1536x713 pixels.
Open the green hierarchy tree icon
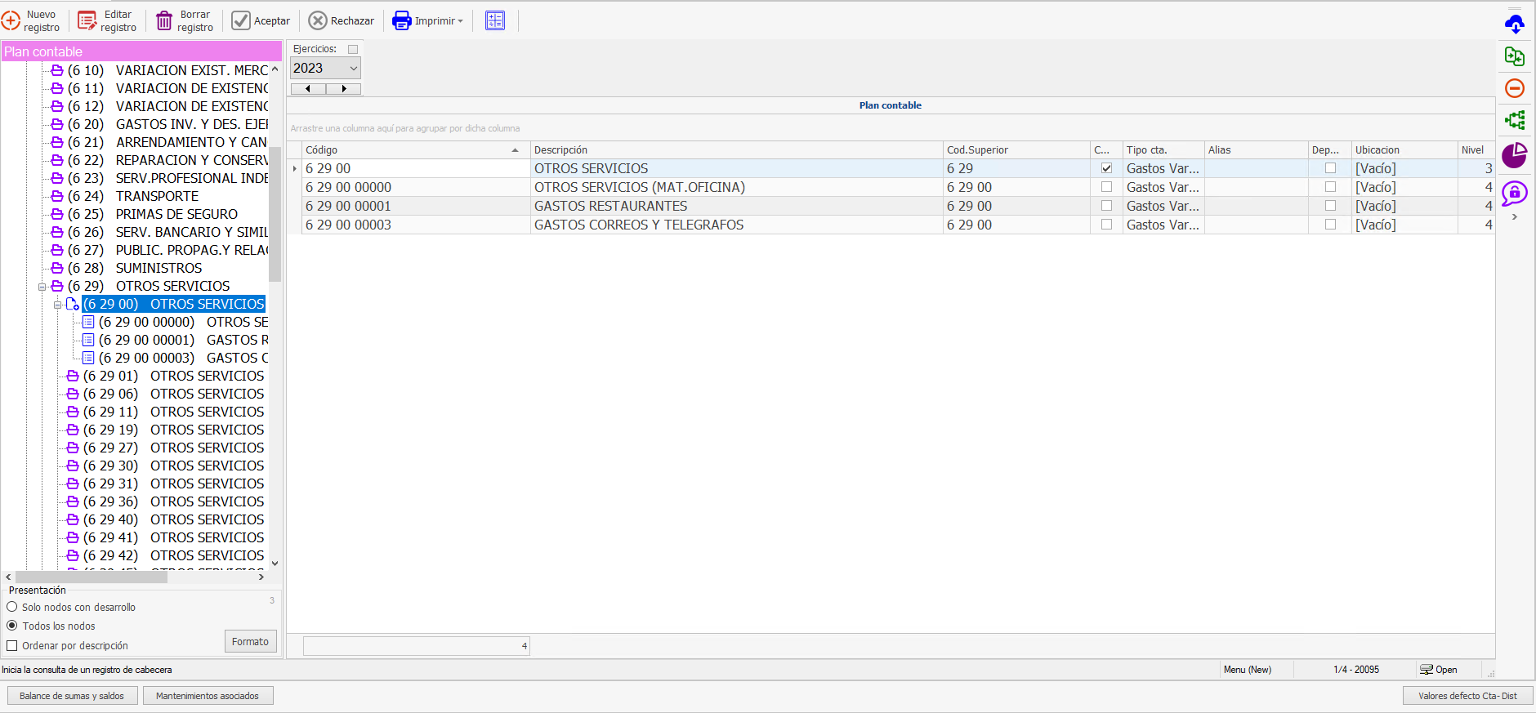click(1514, 121)
